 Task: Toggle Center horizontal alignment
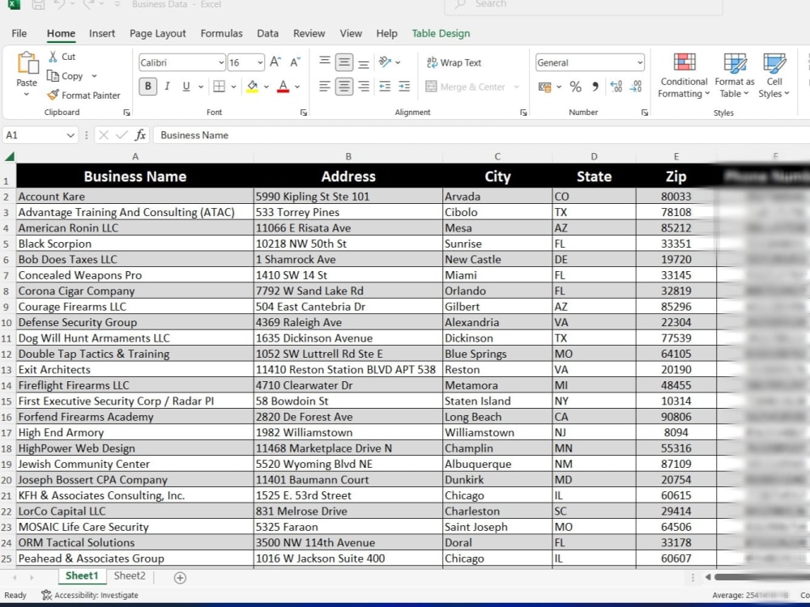click(x=344, y=87)
